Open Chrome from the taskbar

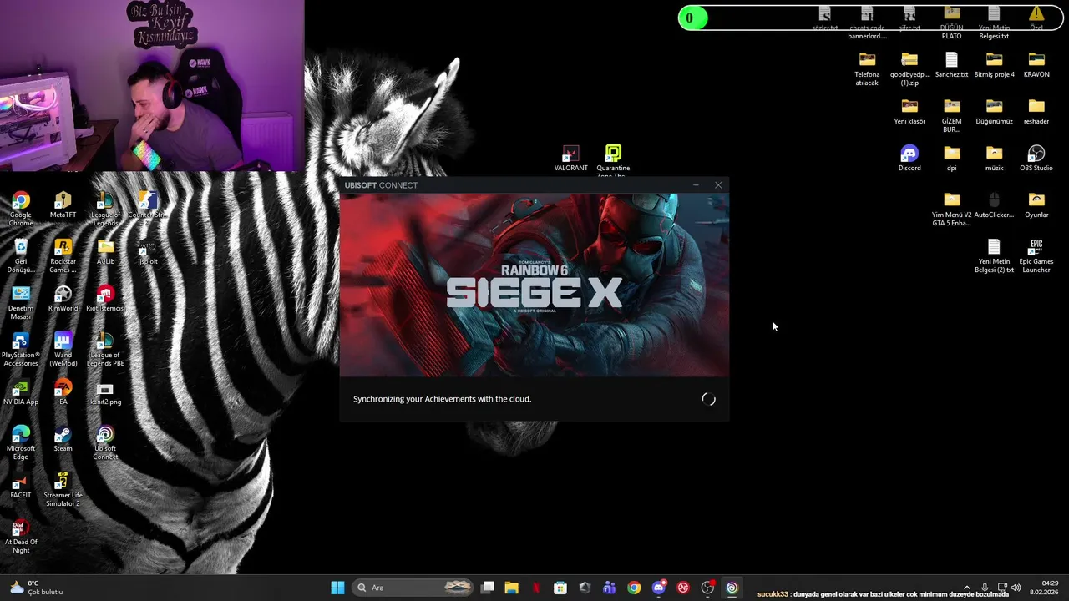click(634, 588)
